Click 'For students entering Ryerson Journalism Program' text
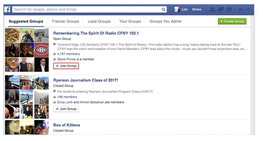This screenshot has height=141, width=263. pyautogui.click(x=105, y=92)
